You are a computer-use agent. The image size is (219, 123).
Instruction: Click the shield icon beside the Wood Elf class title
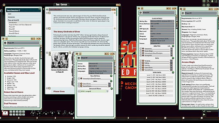(x=141, y=12)
